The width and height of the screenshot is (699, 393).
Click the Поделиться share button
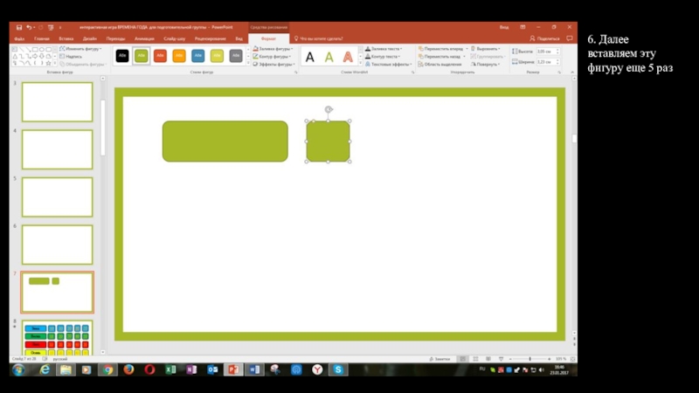pyautogui.click(x=544, y=38)
